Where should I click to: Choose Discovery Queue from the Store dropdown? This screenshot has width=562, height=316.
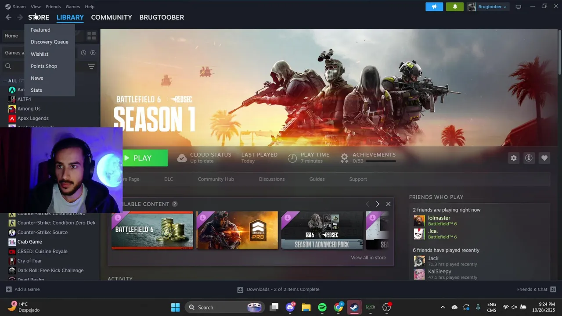(x=50, y=42)
